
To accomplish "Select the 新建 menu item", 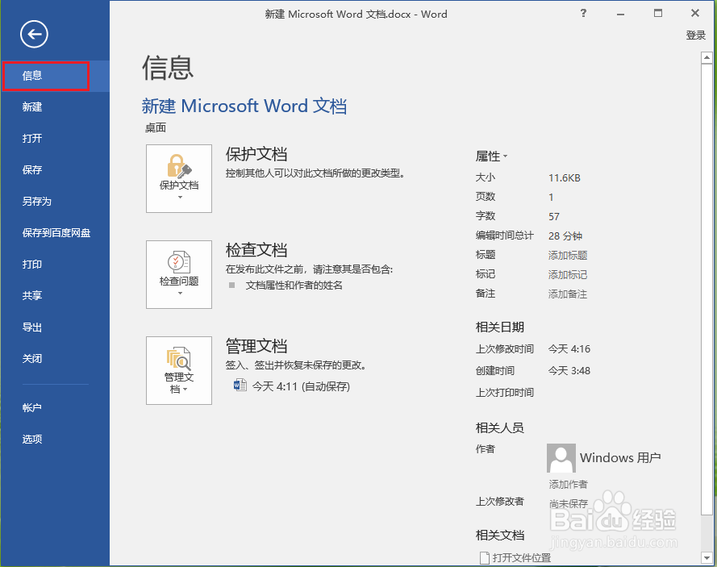I will click(x=56, y=107).
